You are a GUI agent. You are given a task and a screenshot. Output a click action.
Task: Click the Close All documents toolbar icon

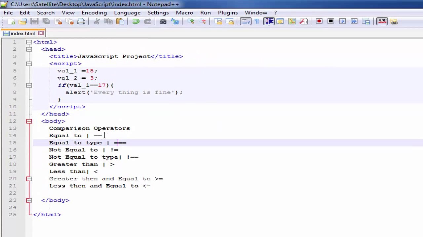click(70, 21)
